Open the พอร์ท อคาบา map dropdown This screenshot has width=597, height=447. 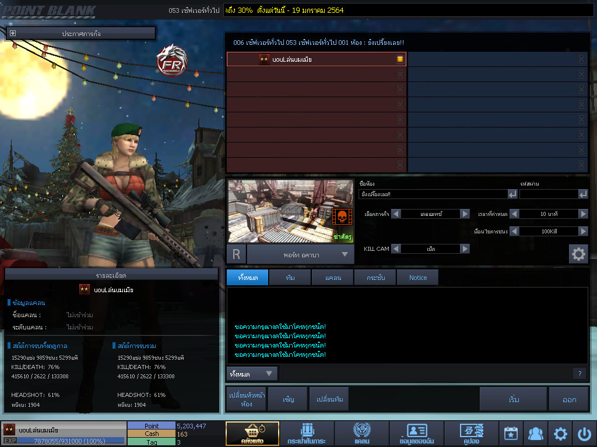tap(301, 254)
